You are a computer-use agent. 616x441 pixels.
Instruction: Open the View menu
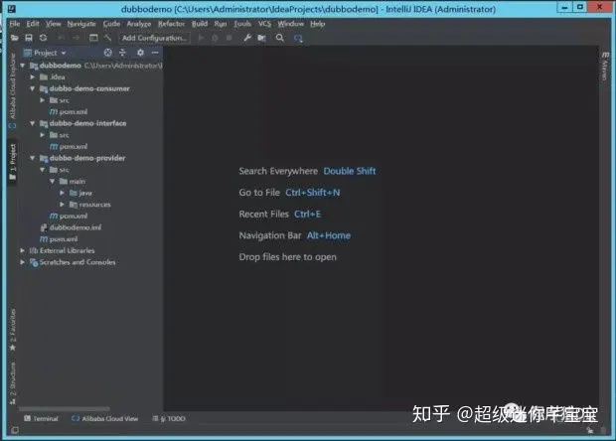point(53,24)
